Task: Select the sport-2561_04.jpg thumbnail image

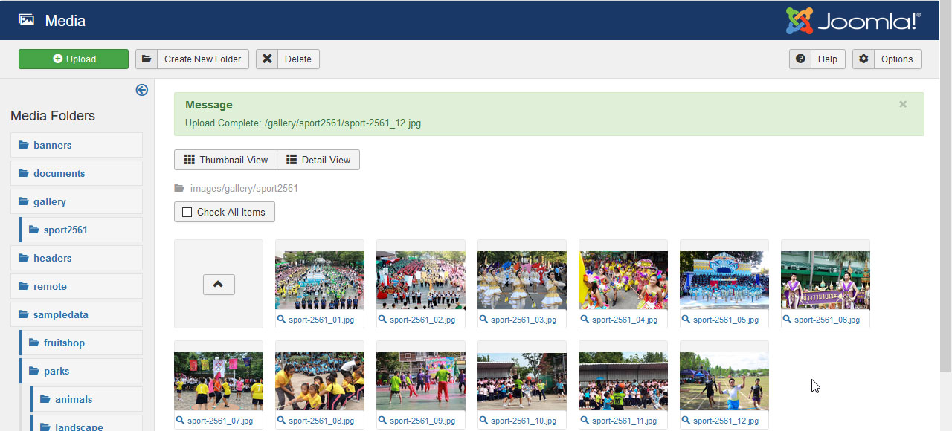Action: [x=623, y=280]
